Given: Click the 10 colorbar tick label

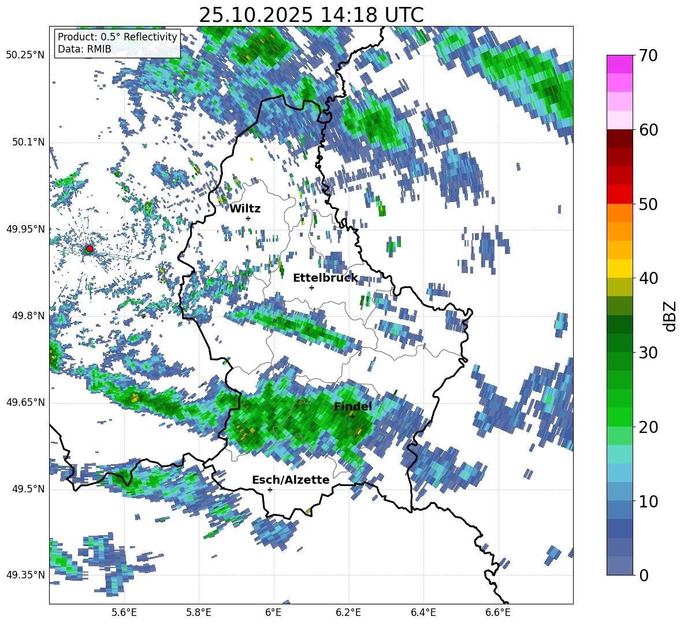Looking at the screenshot, I should point(648,501).
